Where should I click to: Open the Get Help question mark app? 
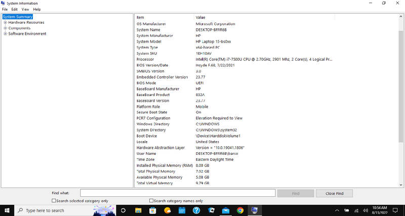(196, 210)
